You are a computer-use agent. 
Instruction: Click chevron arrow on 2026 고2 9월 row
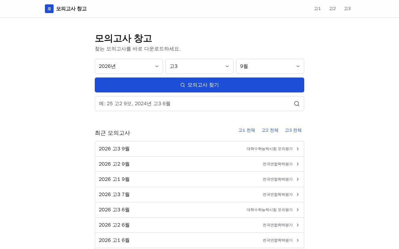click(x=298, y=164)
